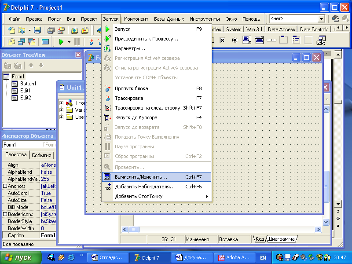Expand the TFor... node in code explorer
The image size is (352, 264).
61,103
